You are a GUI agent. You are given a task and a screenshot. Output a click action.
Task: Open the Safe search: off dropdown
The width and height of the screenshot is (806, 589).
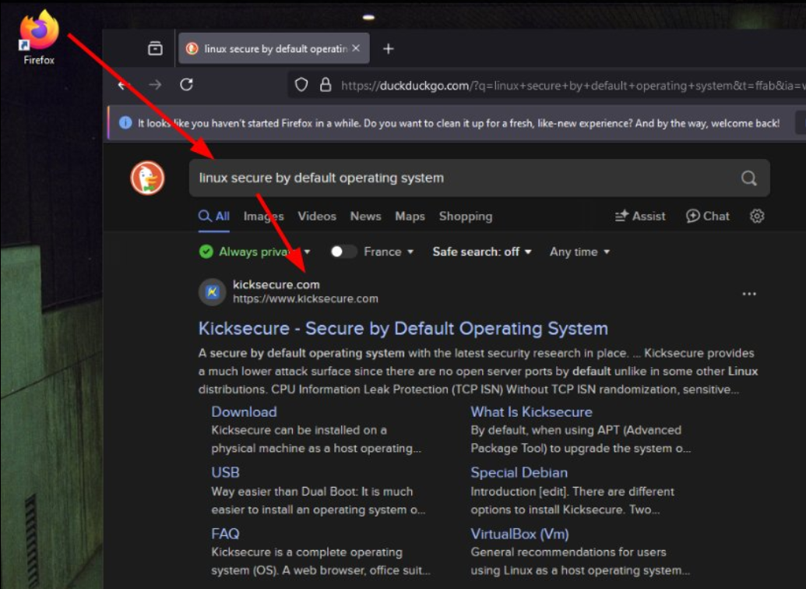481,252
